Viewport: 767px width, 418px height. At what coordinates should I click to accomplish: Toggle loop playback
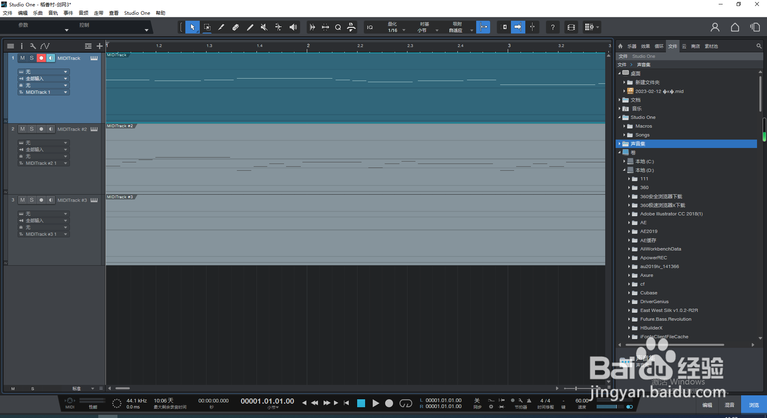pos(405,403)
